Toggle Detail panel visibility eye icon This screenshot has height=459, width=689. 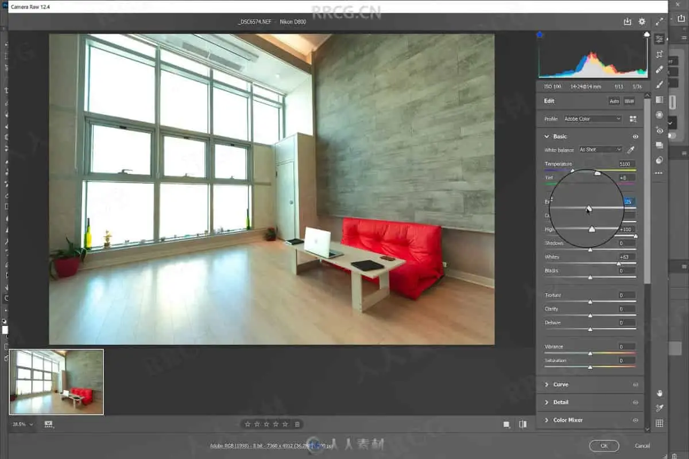[x=635, y=402]
